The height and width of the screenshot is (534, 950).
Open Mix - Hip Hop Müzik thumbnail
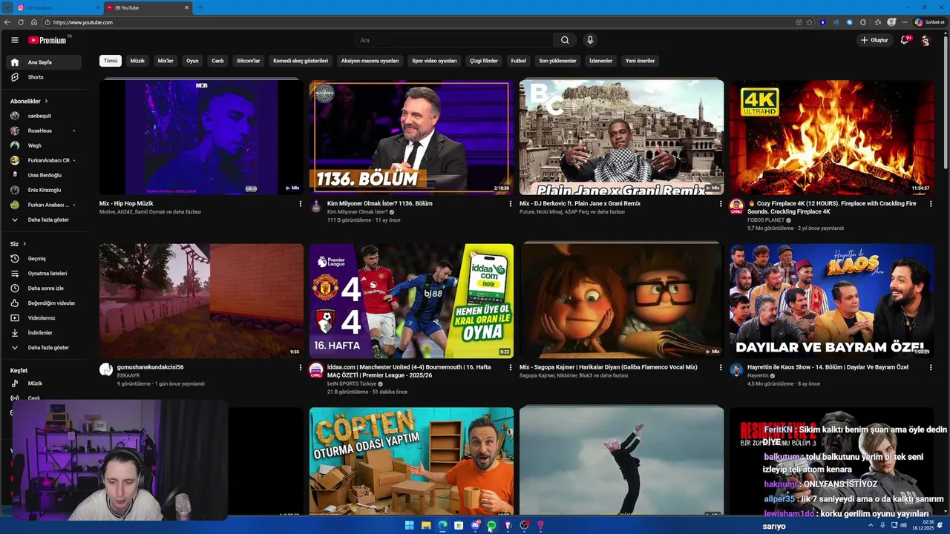[201, 137]
